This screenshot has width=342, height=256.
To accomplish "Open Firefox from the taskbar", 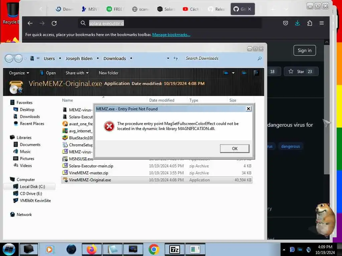I will tap(92, 249).
